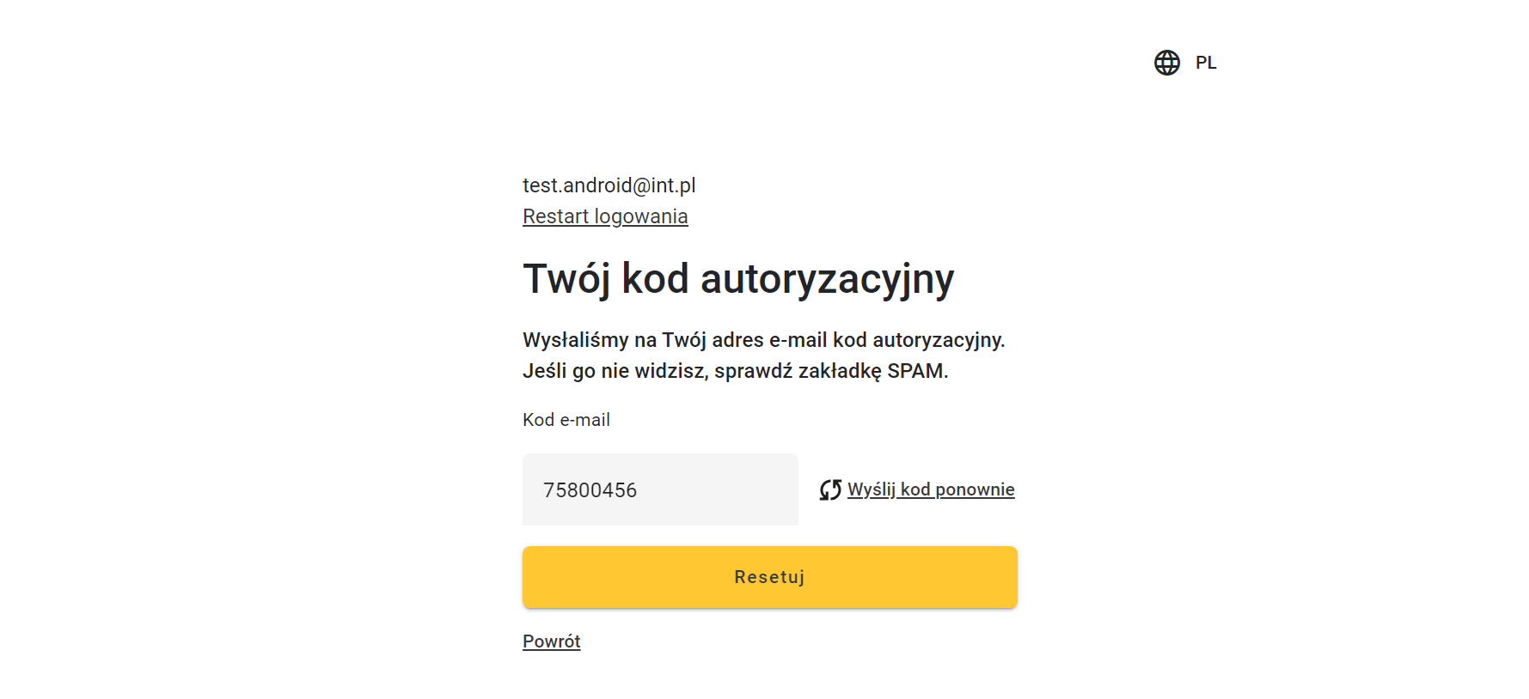Click the test.android@int.pl email text
The width and height of the screenshot is (1529, 699).
(609, 185)
